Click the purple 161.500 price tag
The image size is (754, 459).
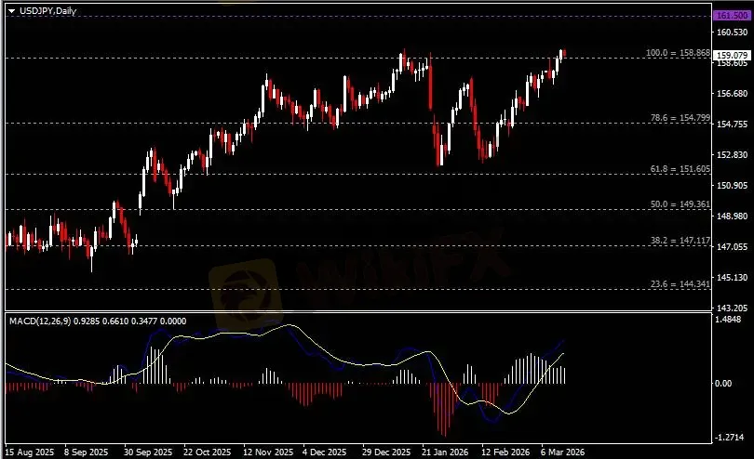coord(731,17)
